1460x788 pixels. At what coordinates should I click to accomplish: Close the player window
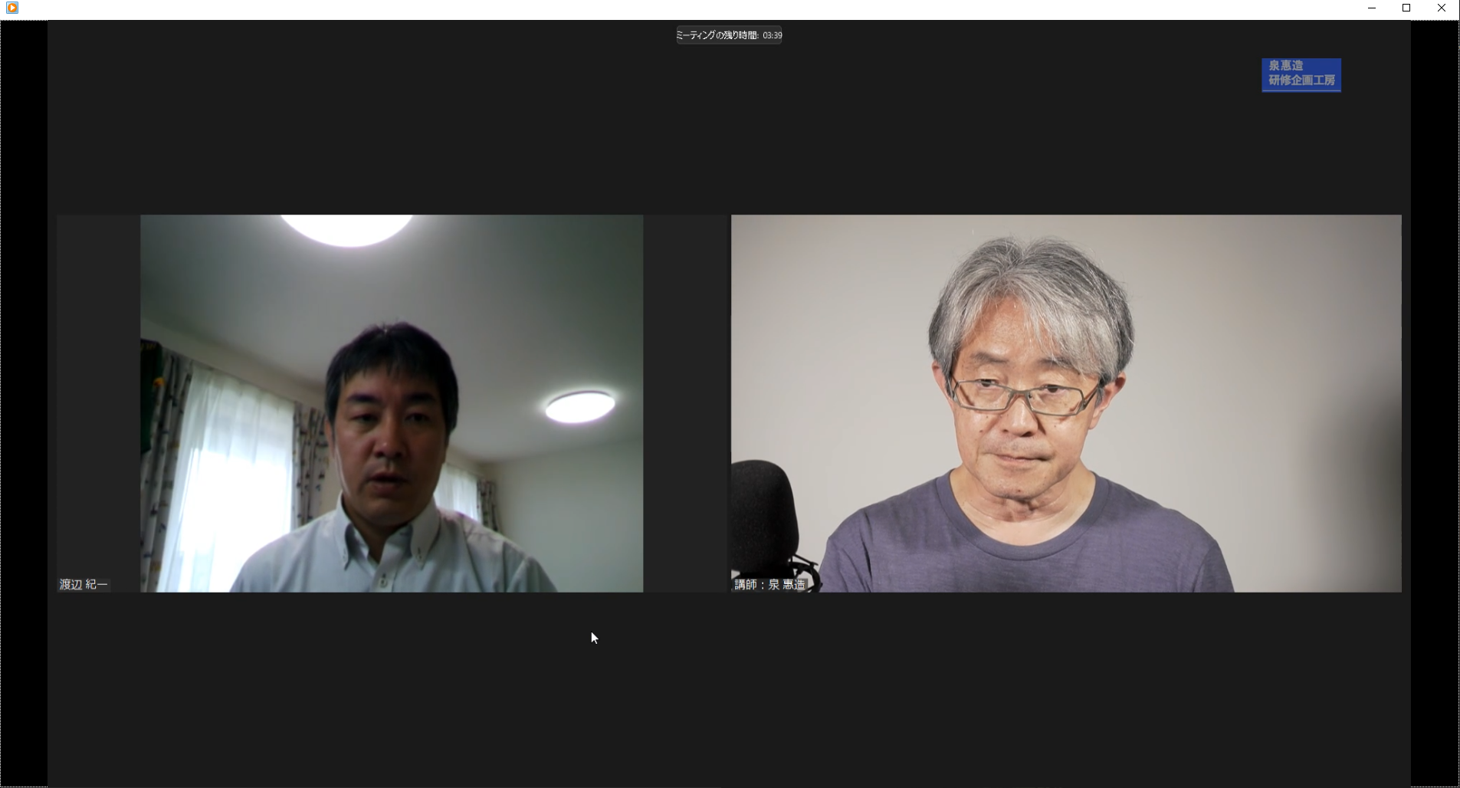coord(1442,8)
